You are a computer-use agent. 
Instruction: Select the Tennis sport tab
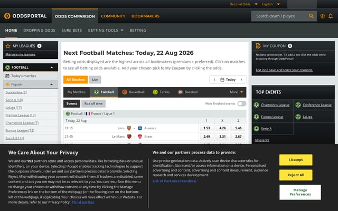tap(161, 92)
